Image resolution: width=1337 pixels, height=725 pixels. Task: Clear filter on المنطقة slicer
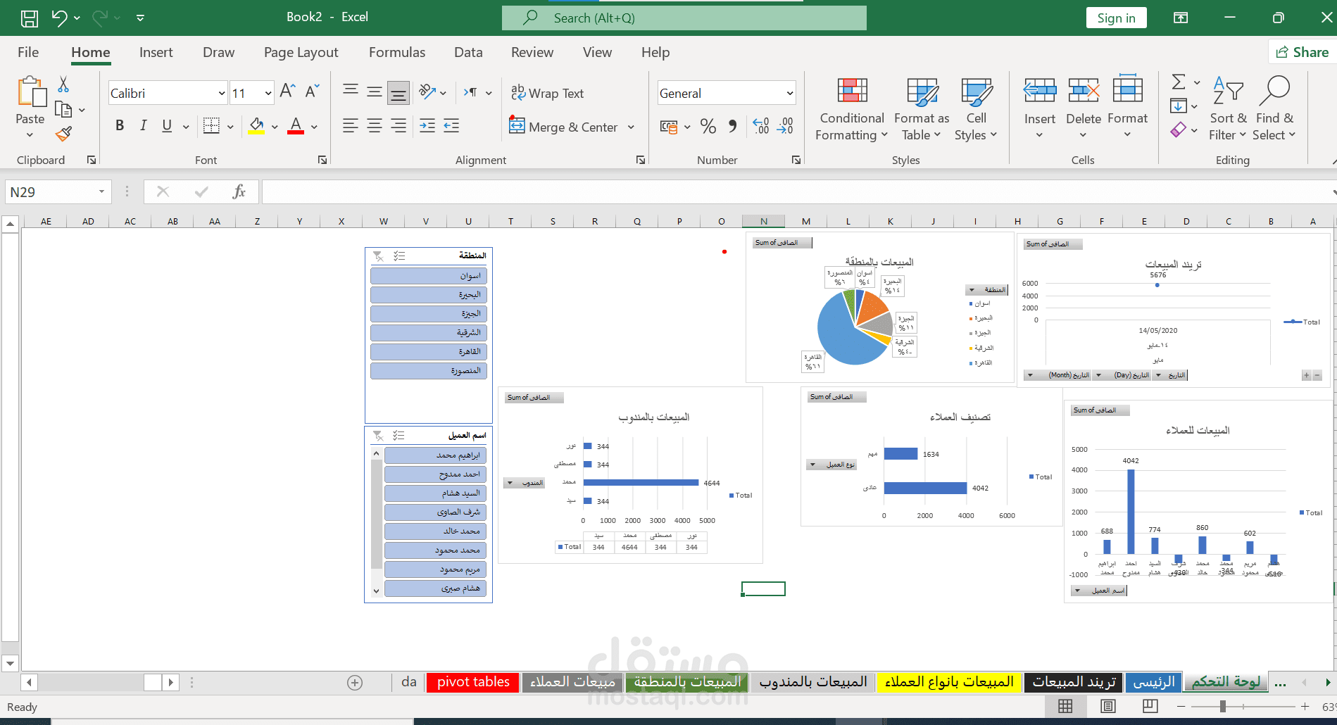point(378,256)
